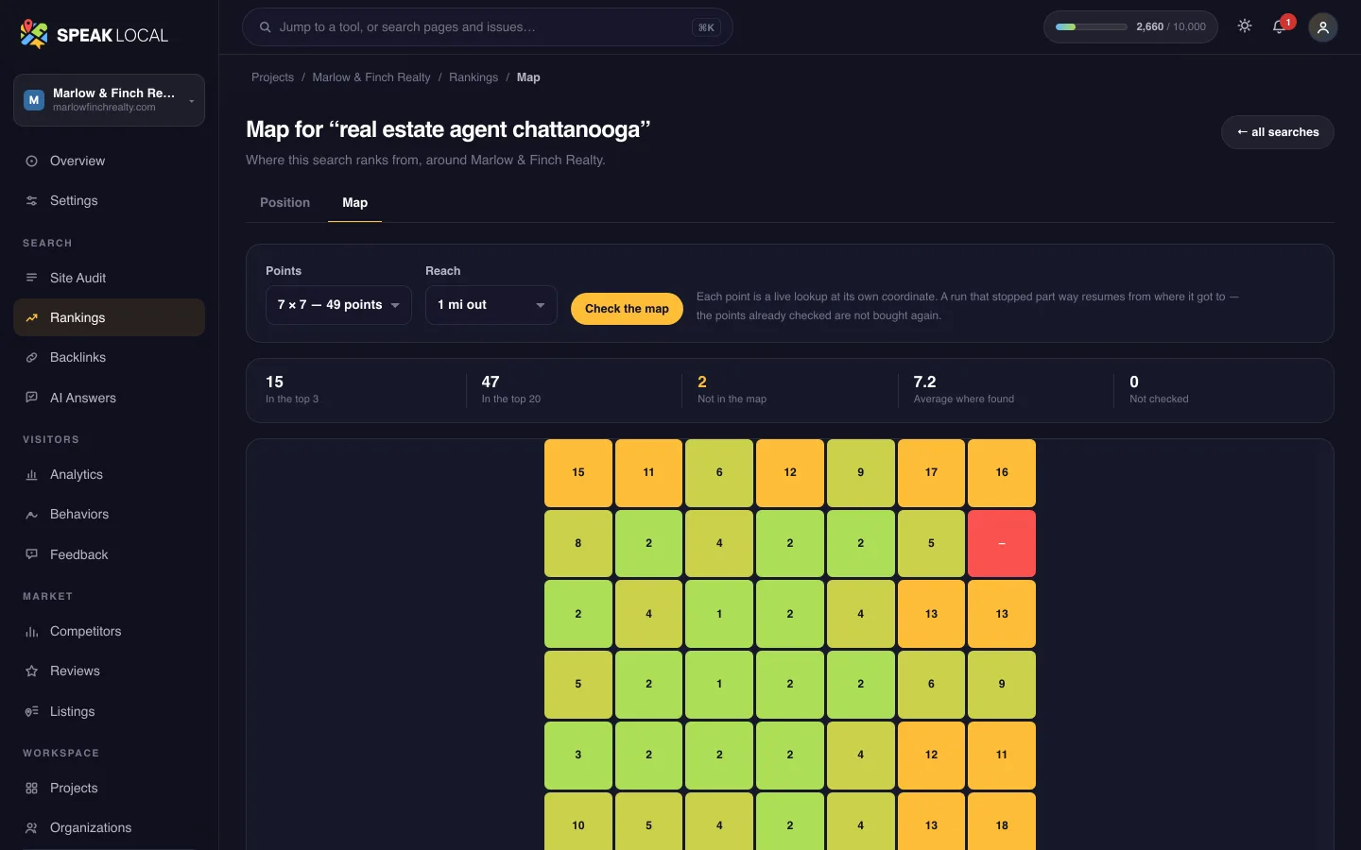This screenshot has height=850, width=1361.
Task: Open the Reviews menu item
Action: (110, 671)
